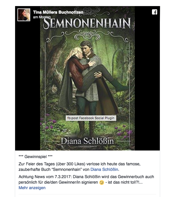This screenshot has height=197, width=179.
Task: Click the winking smiley emoji
Action: tap(102, 182)
